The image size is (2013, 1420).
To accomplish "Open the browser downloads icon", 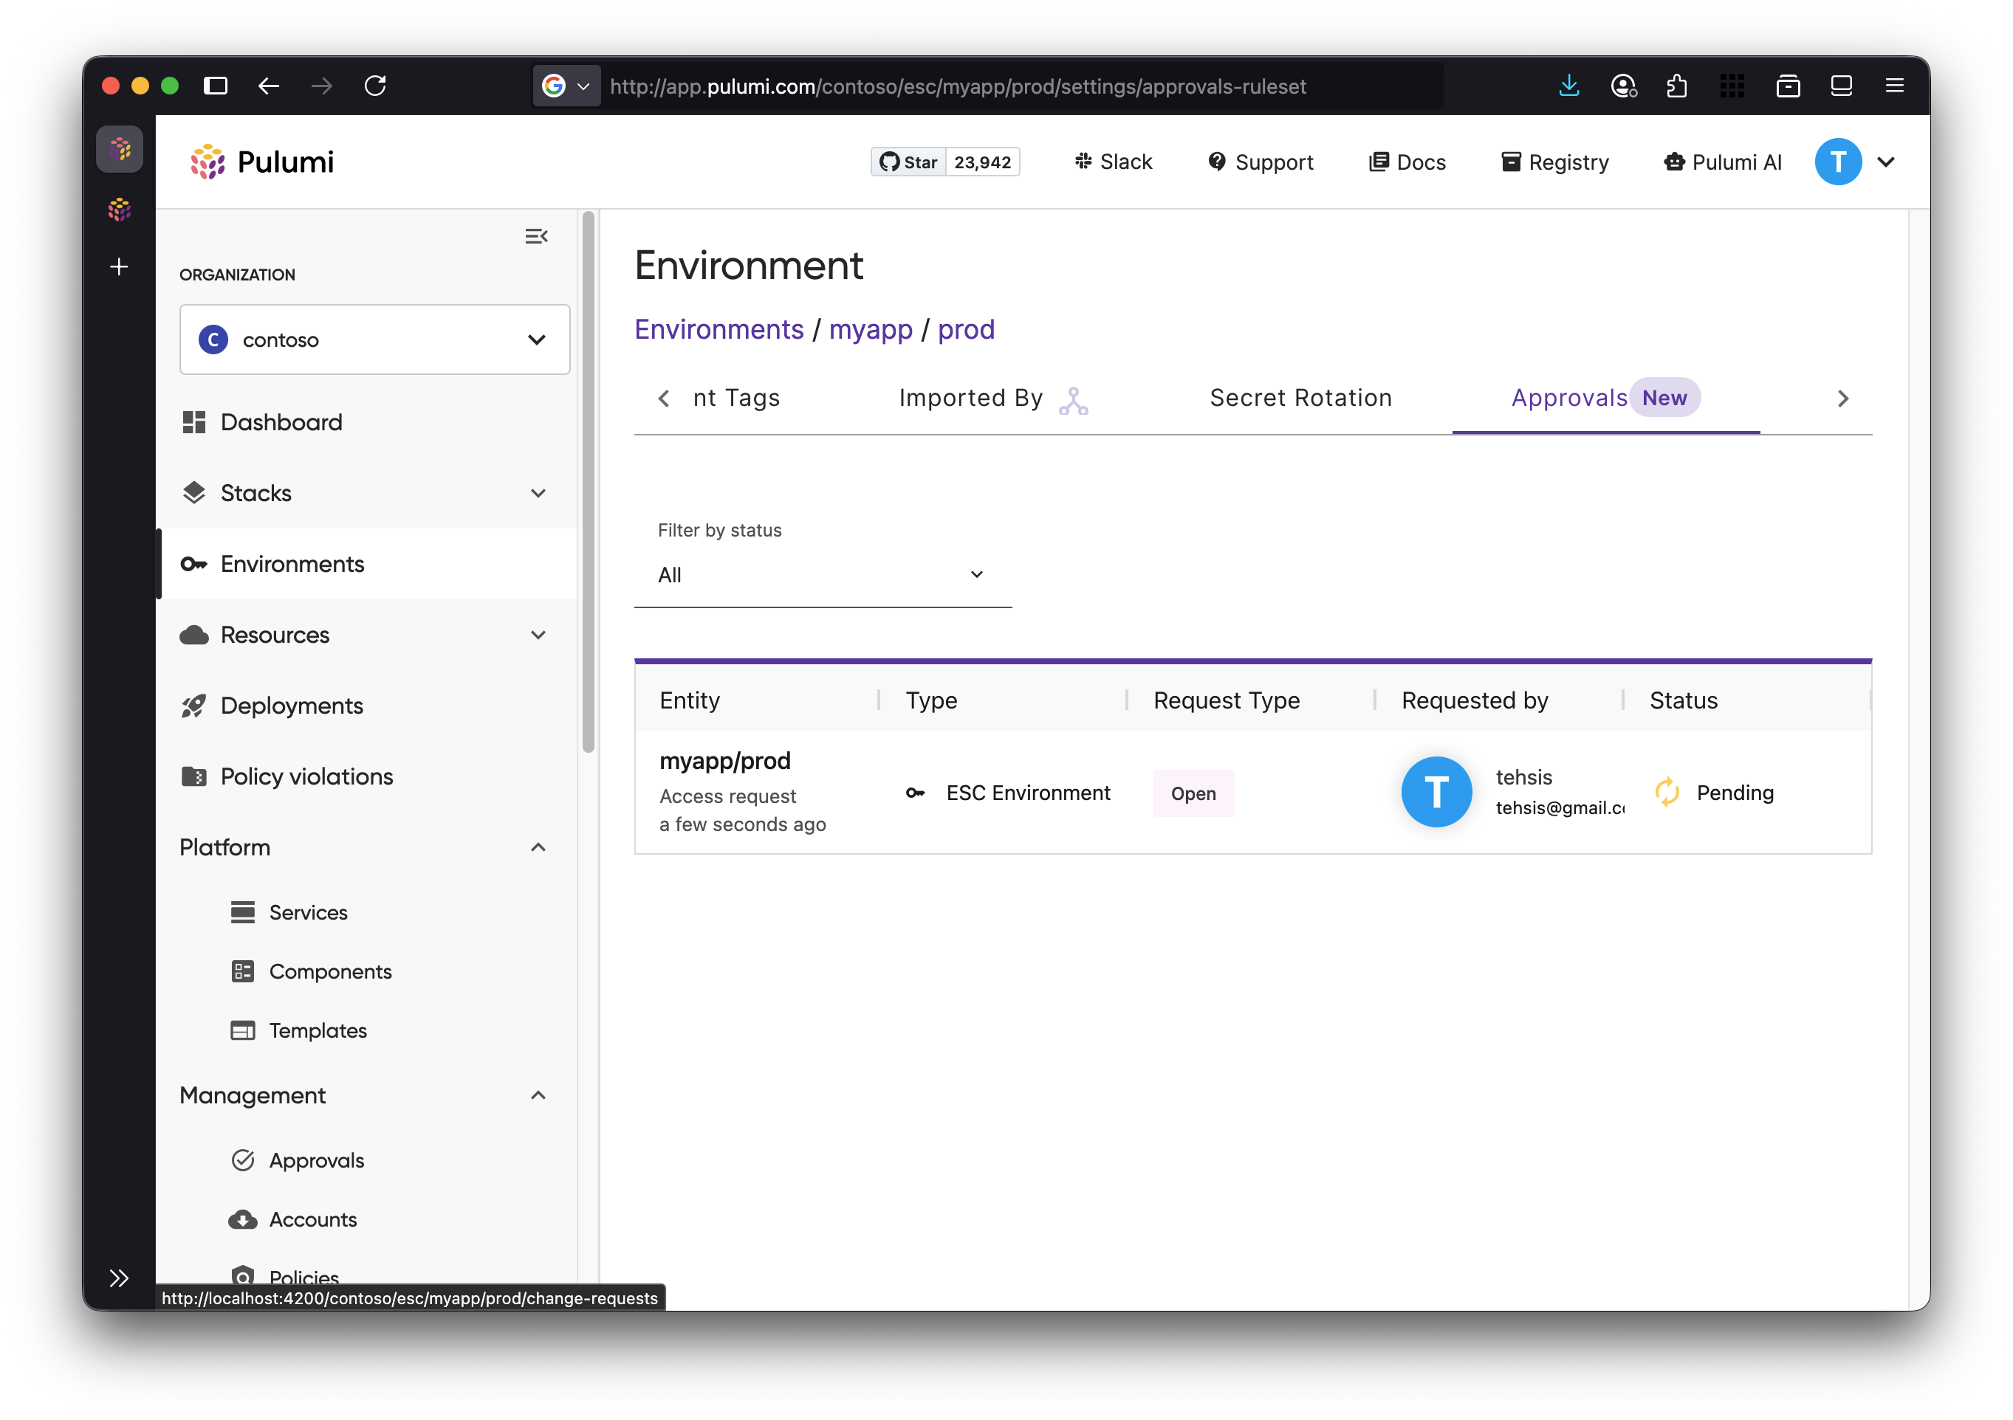I will pos(1568,85).
